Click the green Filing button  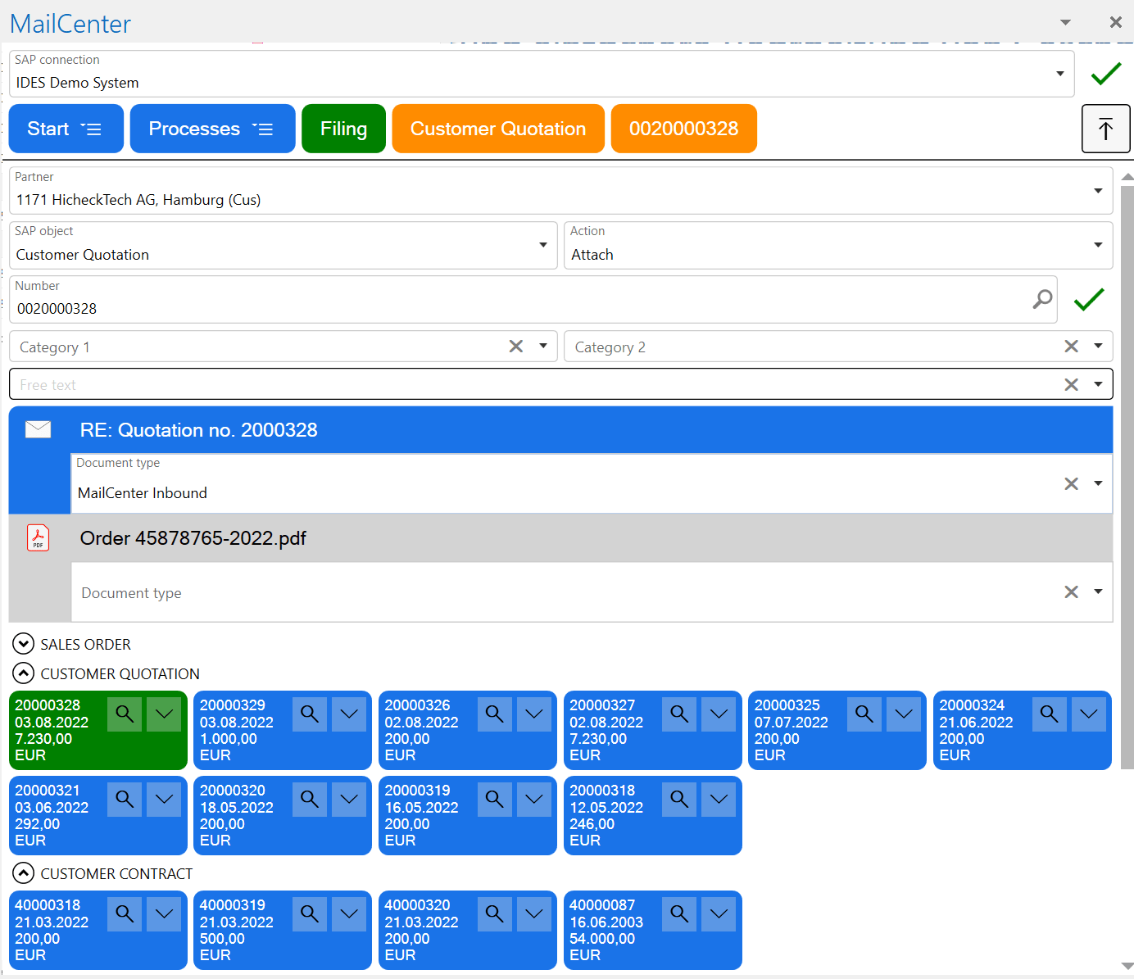343,129
